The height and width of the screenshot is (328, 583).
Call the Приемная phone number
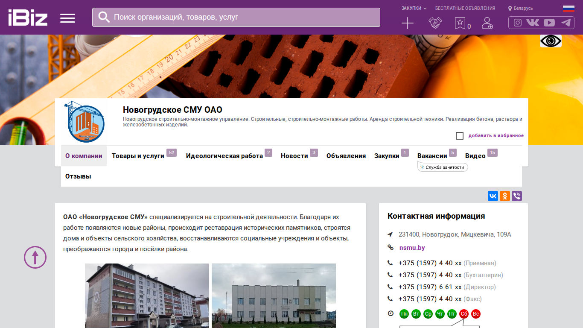(x=430, y=263)
